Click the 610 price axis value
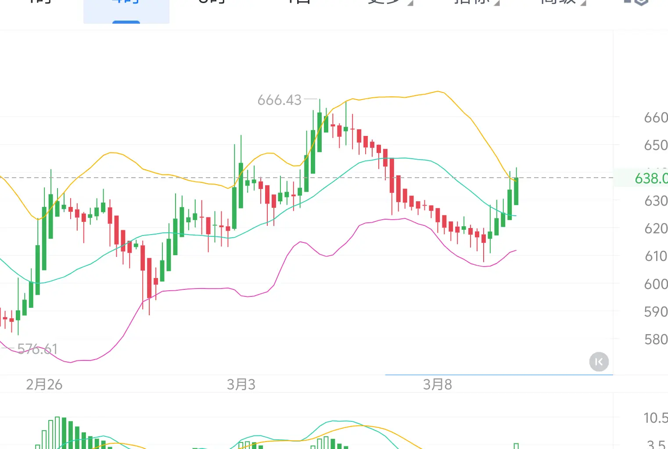The width and height of the screenshot is (668, 449). tap(656, 256)
